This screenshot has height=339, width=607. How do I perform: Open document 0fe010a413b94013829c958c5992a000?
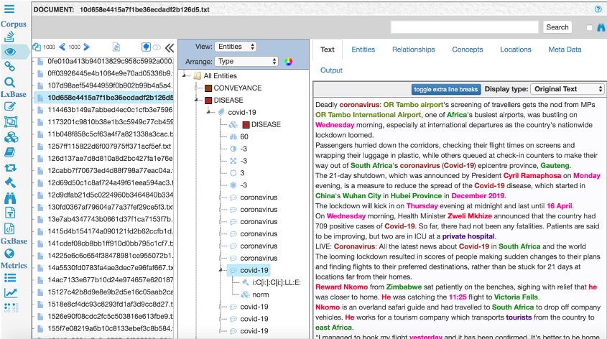(x=110, y=61)
